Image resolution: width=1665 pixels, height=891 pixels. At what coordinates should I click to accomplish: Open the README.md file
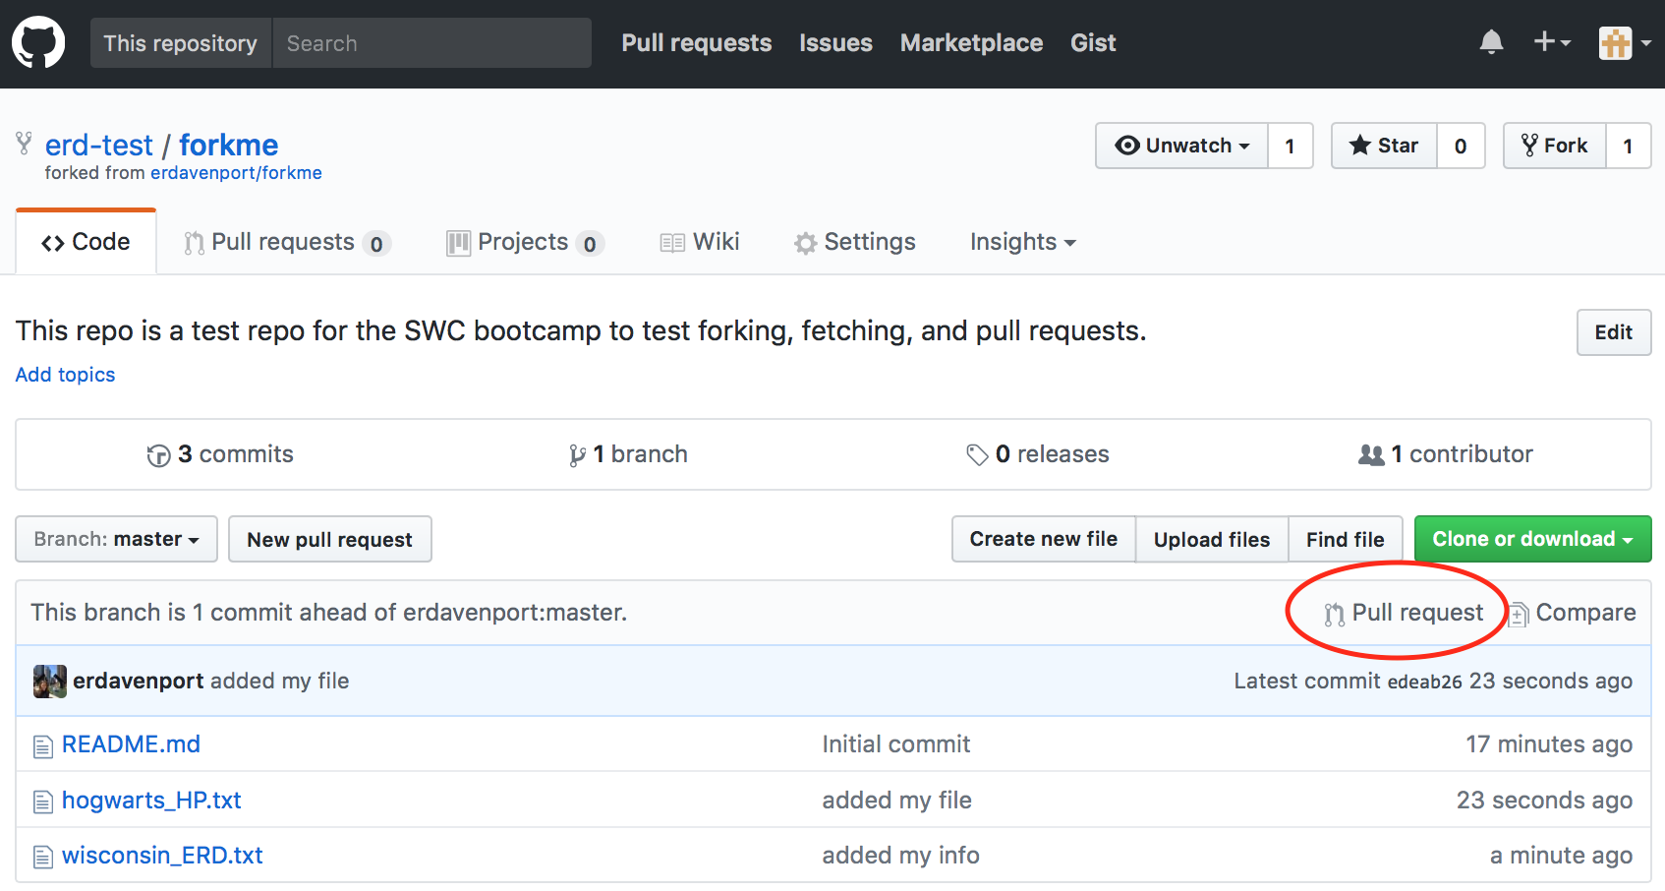pyautogui.click(x=132, y=744)
